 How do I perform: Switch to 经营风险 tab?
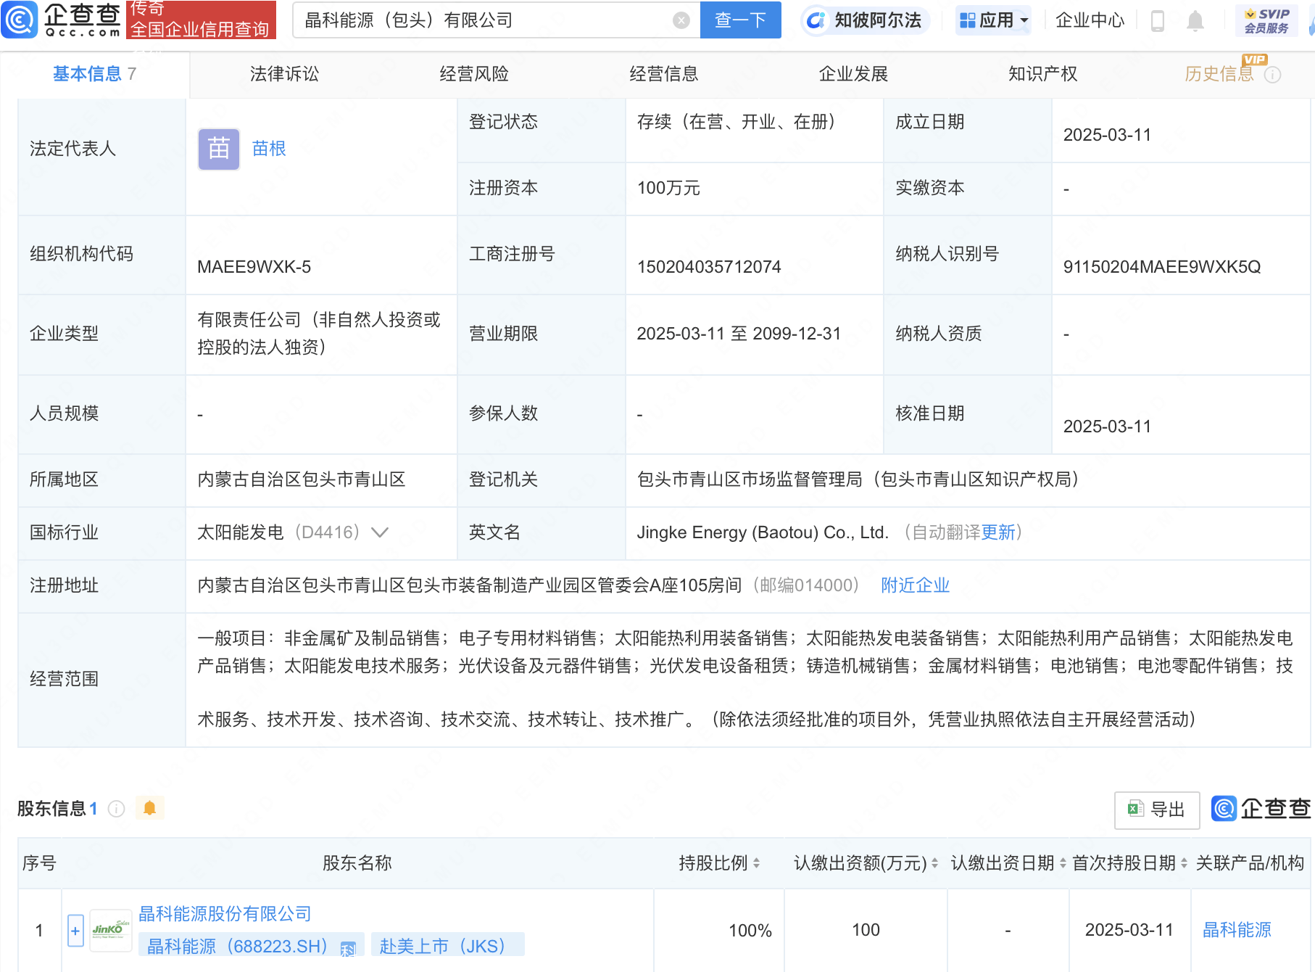tap(474, 74)
